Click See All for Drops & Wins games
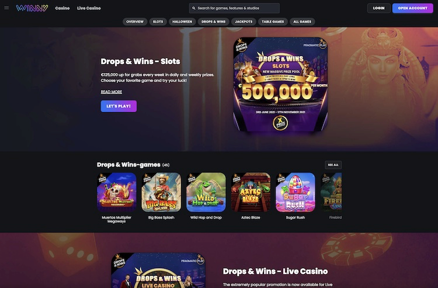This screenshot has height=288, width=438. [333, 165]
